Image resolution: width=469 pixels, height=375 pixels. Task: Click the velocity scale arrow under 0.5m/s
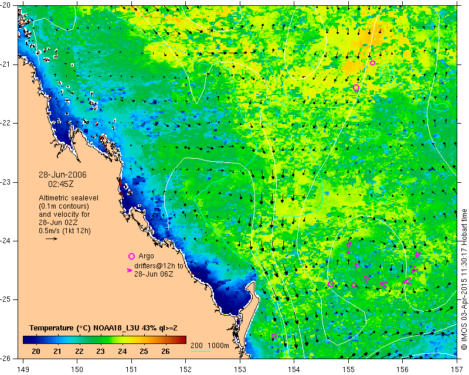(x=52, y=238)
